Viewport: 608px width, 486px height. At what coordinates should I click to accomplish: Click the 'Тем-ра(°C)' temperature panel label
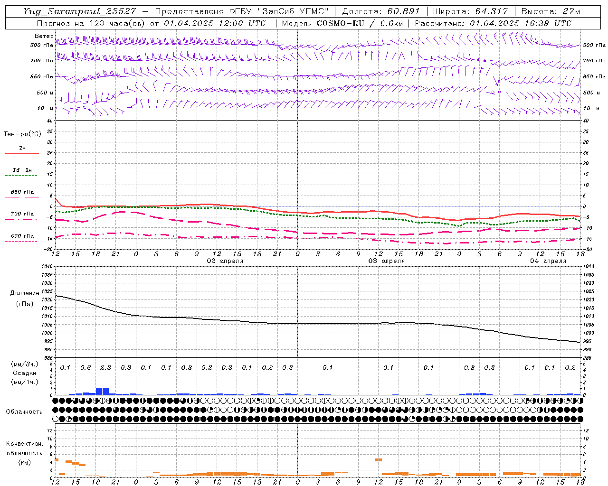[x=22, y=134]
